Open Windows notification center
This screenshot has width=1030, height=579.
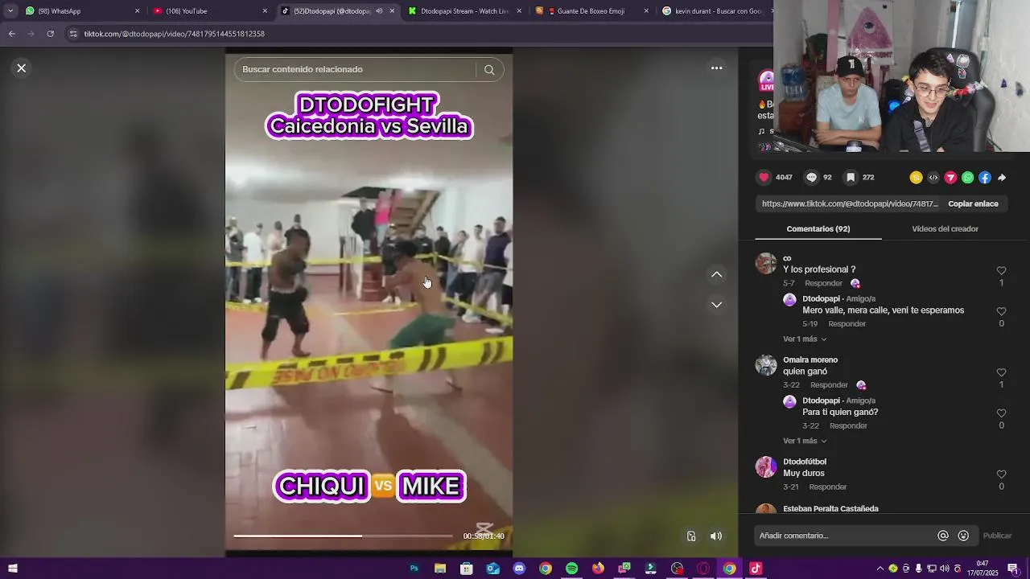pyautogui.click(x=1013, y=569)
